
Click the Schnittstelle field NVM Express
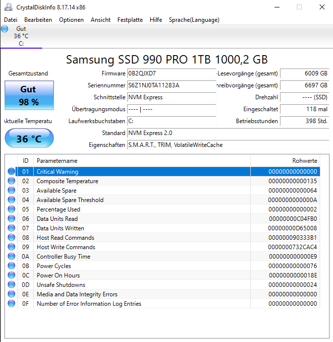coord(171,97)
